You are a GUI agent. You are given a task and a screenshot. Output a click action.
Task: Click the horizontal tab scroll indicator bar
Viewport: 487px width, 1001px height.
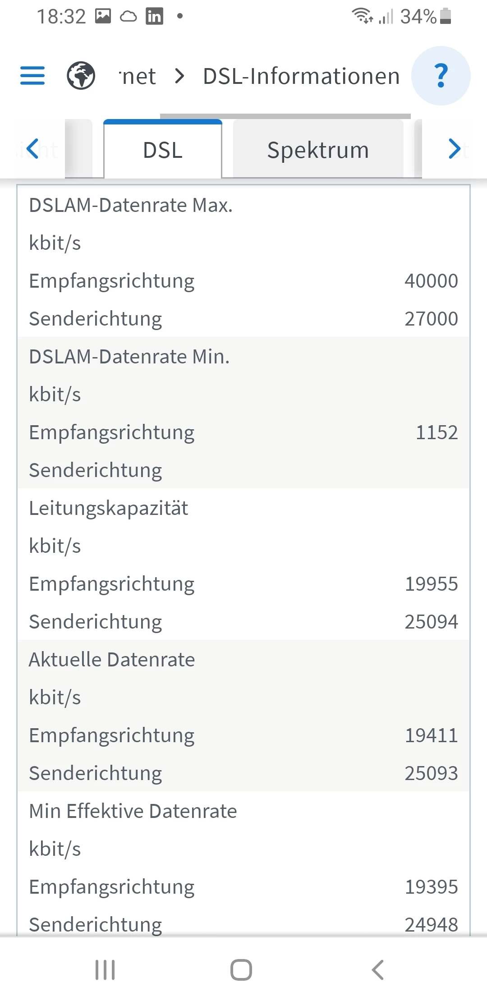(x=285, y=116)
